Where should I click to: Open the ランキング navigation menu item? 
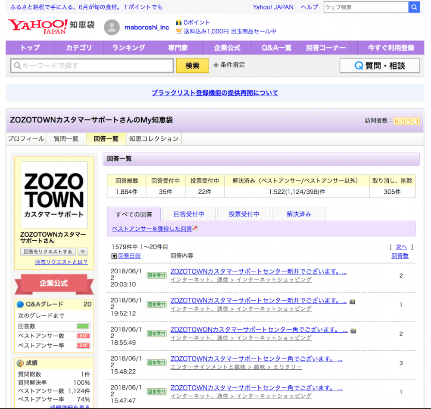pos(128,47)
